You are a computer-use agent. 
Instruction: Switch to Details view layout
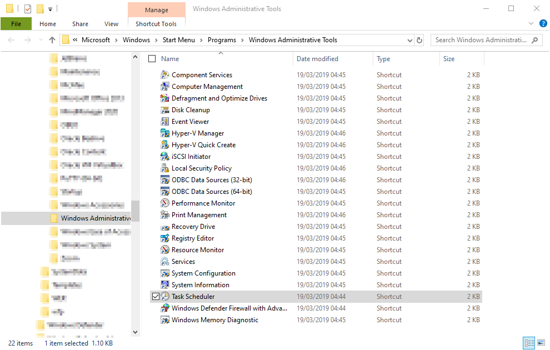529,343
